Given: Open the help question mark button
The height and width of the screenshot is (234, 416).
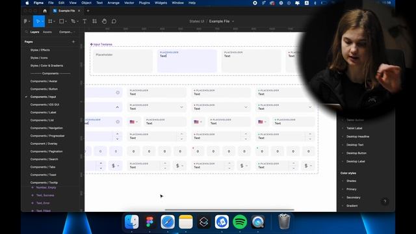Looking at the screenshot, I should click(385, 201).
